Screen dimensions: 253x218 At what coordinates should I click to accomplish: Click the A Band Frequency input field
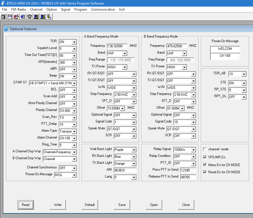[x=117, y=46]
